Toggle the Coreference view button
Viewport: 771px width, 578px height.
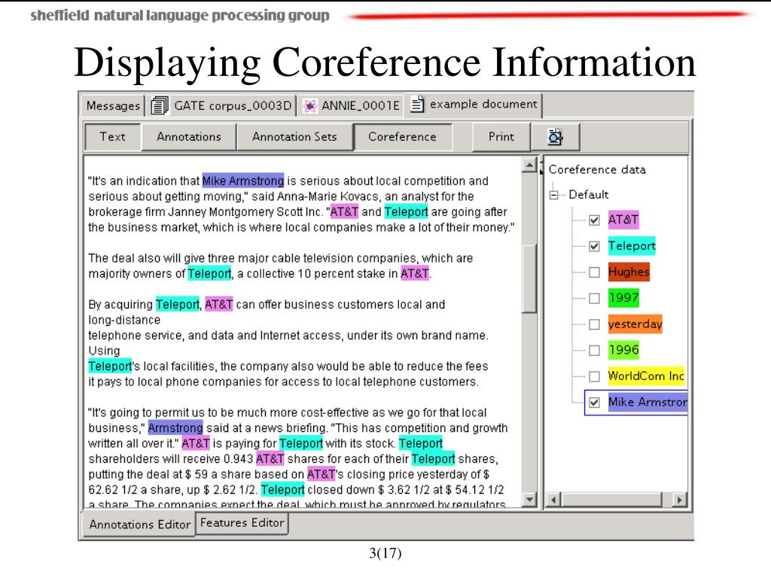coord(402,137)
